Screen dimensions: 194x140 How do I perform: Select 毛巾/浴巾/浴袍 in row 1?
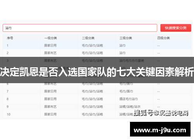pyautogui.click(x=92, y=45)
